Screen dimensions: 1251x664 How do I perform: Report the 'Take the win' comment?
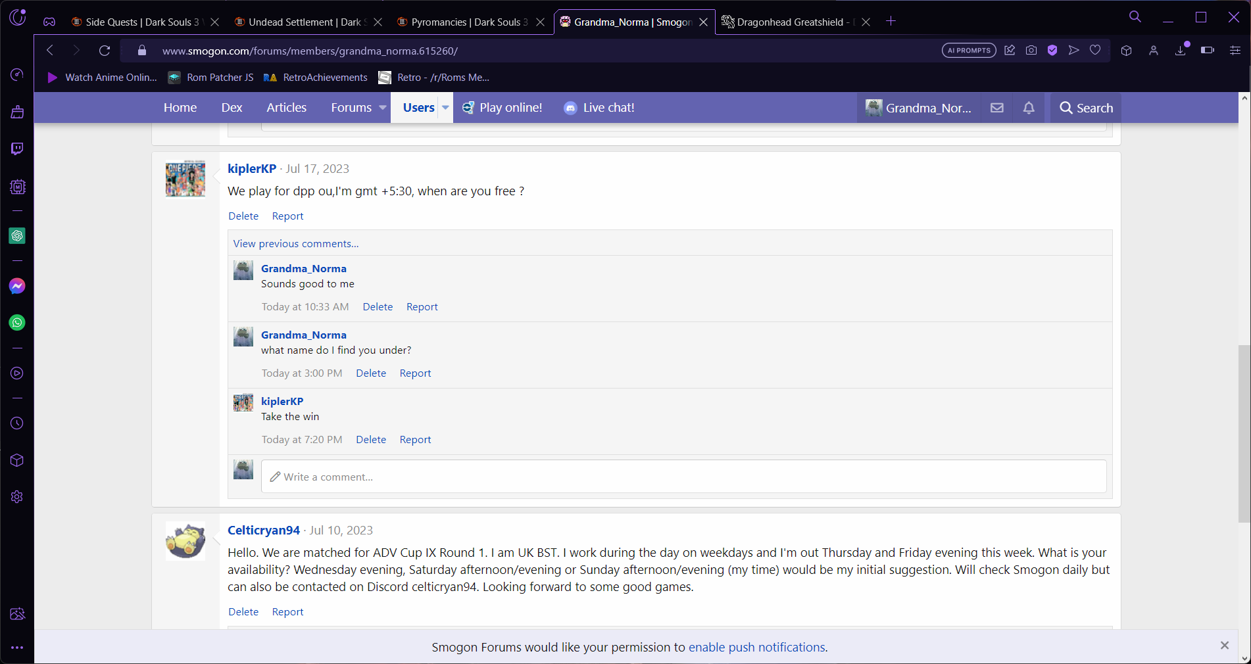415,440
